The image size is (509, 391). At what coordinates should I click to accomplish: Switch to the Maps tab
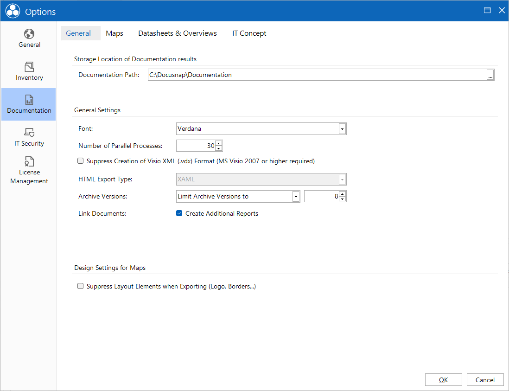pos(115,33)
